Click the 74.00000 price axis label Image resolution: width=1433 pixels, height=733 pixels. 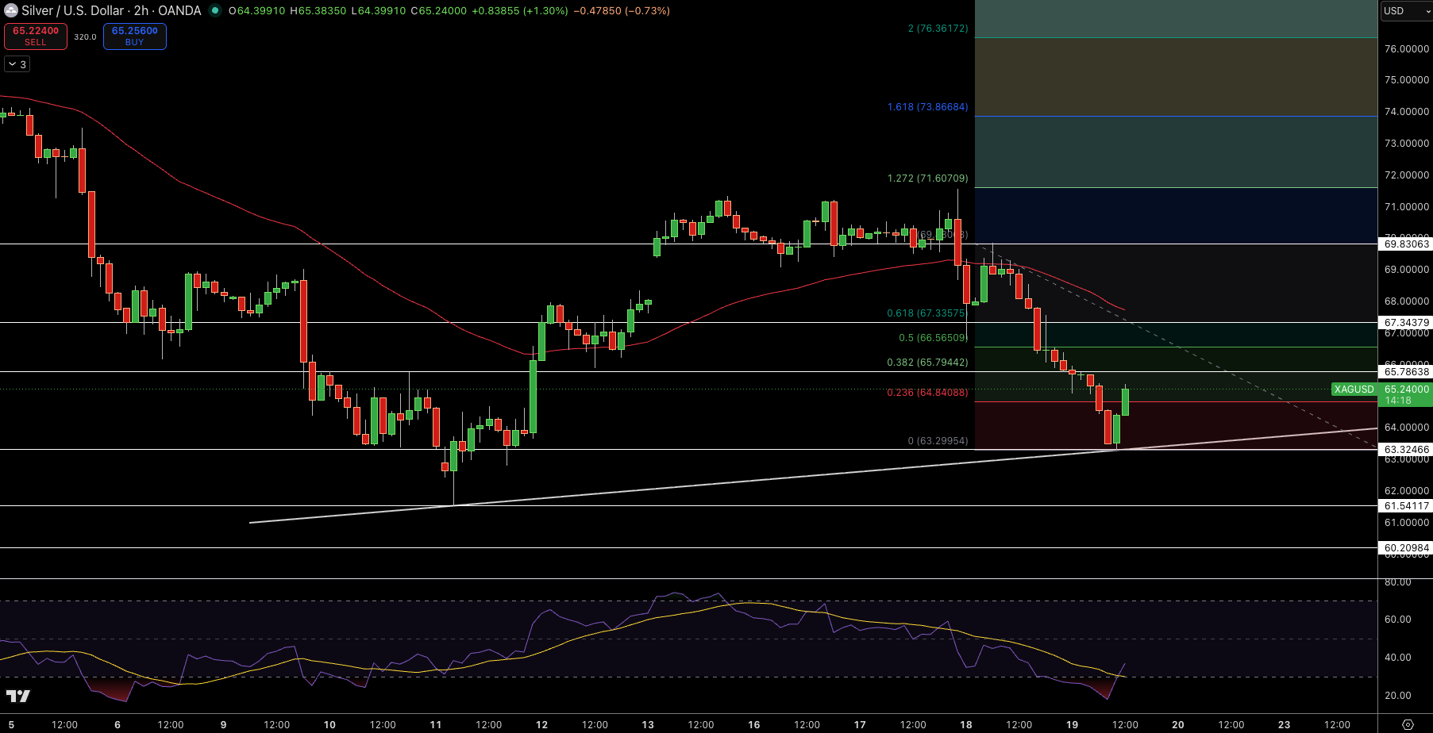pyautogui.click(x=1406, y=111)
